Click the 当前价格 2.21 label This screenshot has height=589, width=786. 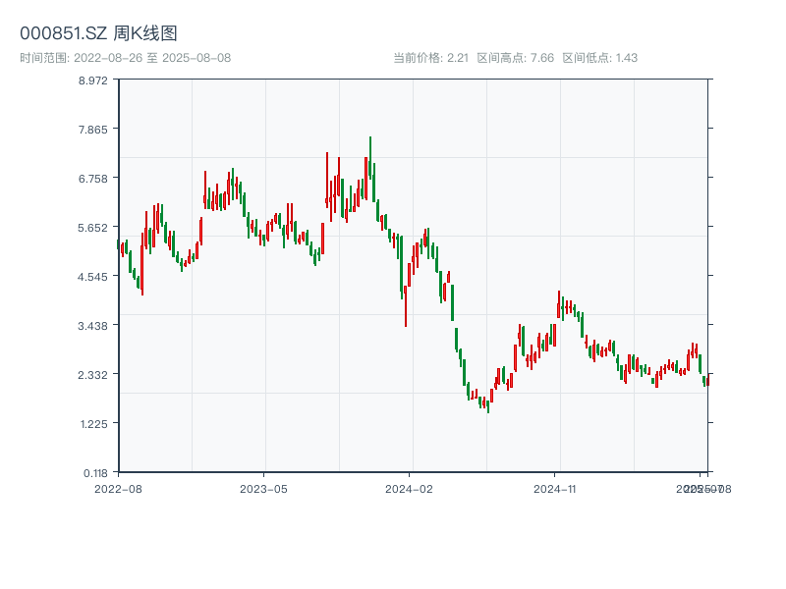[430, 58]
